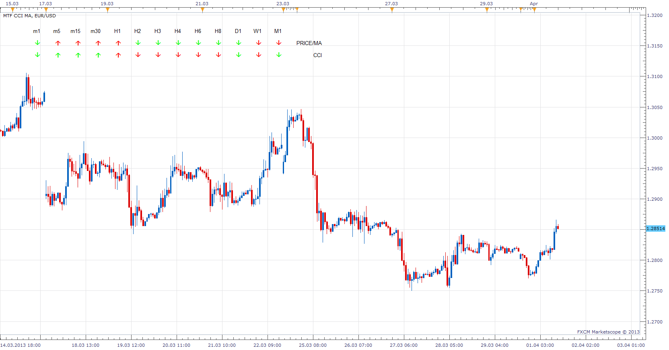669x350 pixels.
Task: Click the 1.3000 price axis label
Action: (x=655, y=138)
